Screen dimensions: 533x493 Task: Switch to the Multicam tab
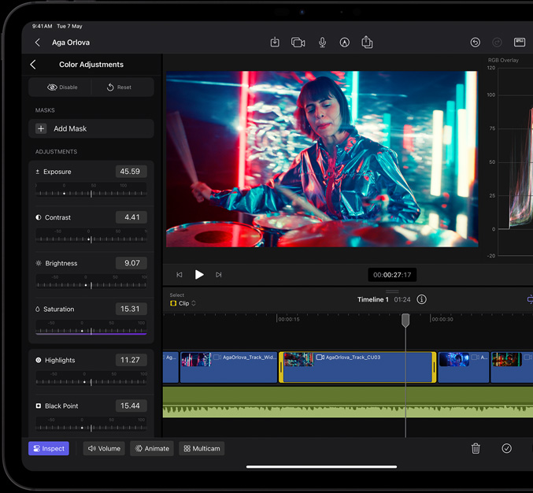(x=202, y=448)
